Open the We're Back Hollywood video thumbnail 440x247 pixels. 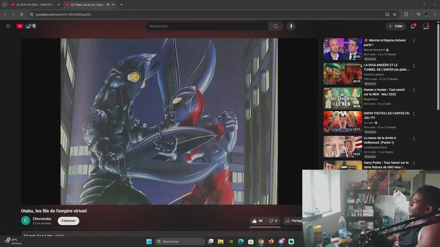(x=343, y=147)
